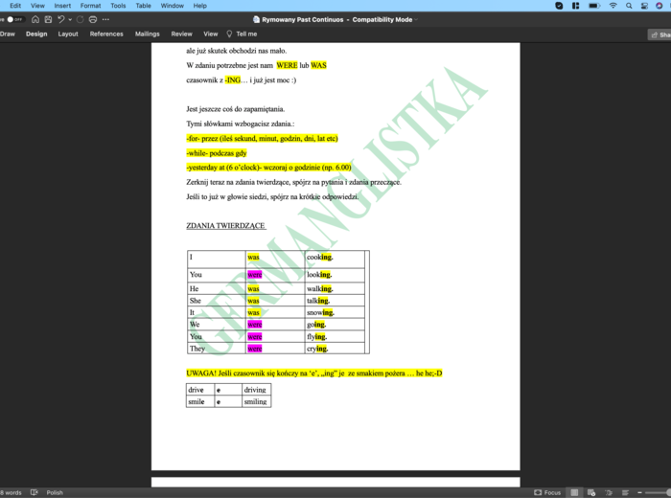Image resolution: width=671 pixels, height=498 pixels.
Task: Click the Polish language indicator
Action: pos(55,492)
